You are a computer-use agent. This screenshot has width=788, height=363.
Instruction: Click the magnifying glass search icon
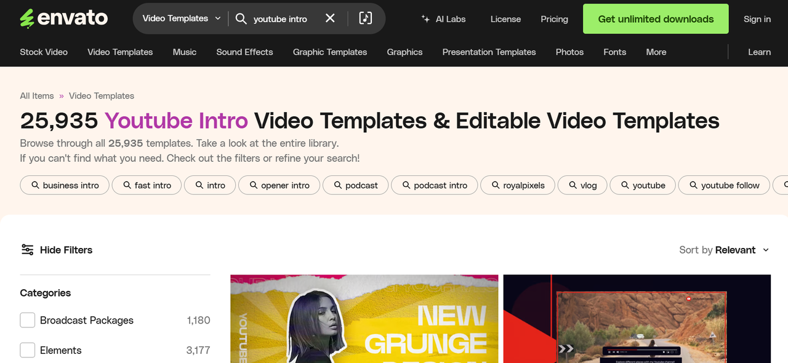click(x=241, y=18)
